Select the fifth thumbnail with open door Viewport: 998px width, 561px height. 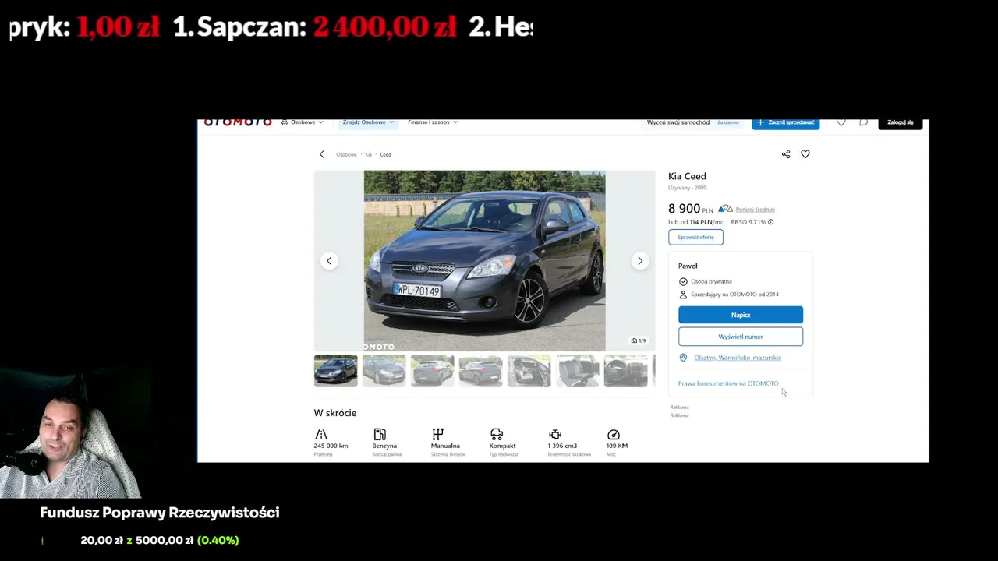[x=529, y=371]
